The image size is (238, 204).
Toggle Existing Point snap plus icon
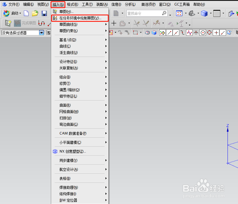[x=216, y=33]
